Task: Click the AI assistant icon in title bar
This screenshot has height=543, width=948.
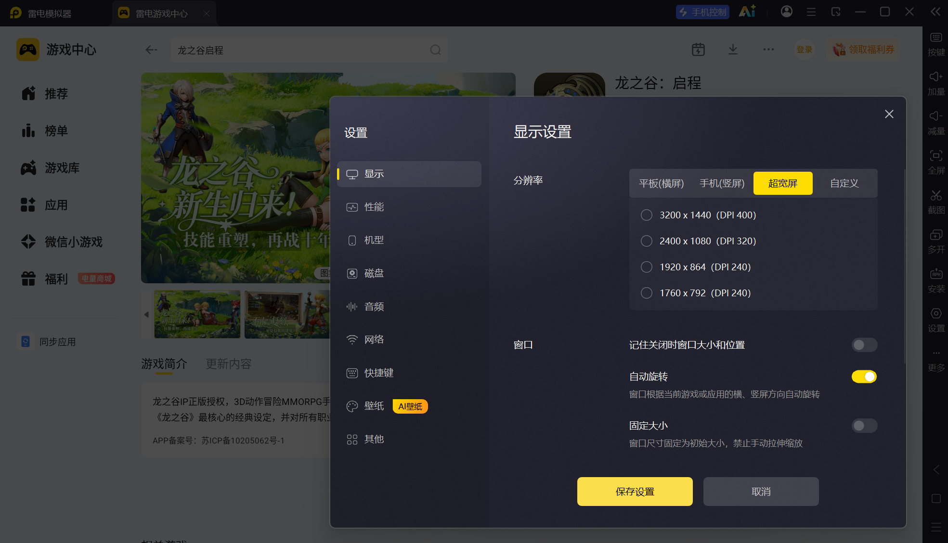Action: click(747, 12)
